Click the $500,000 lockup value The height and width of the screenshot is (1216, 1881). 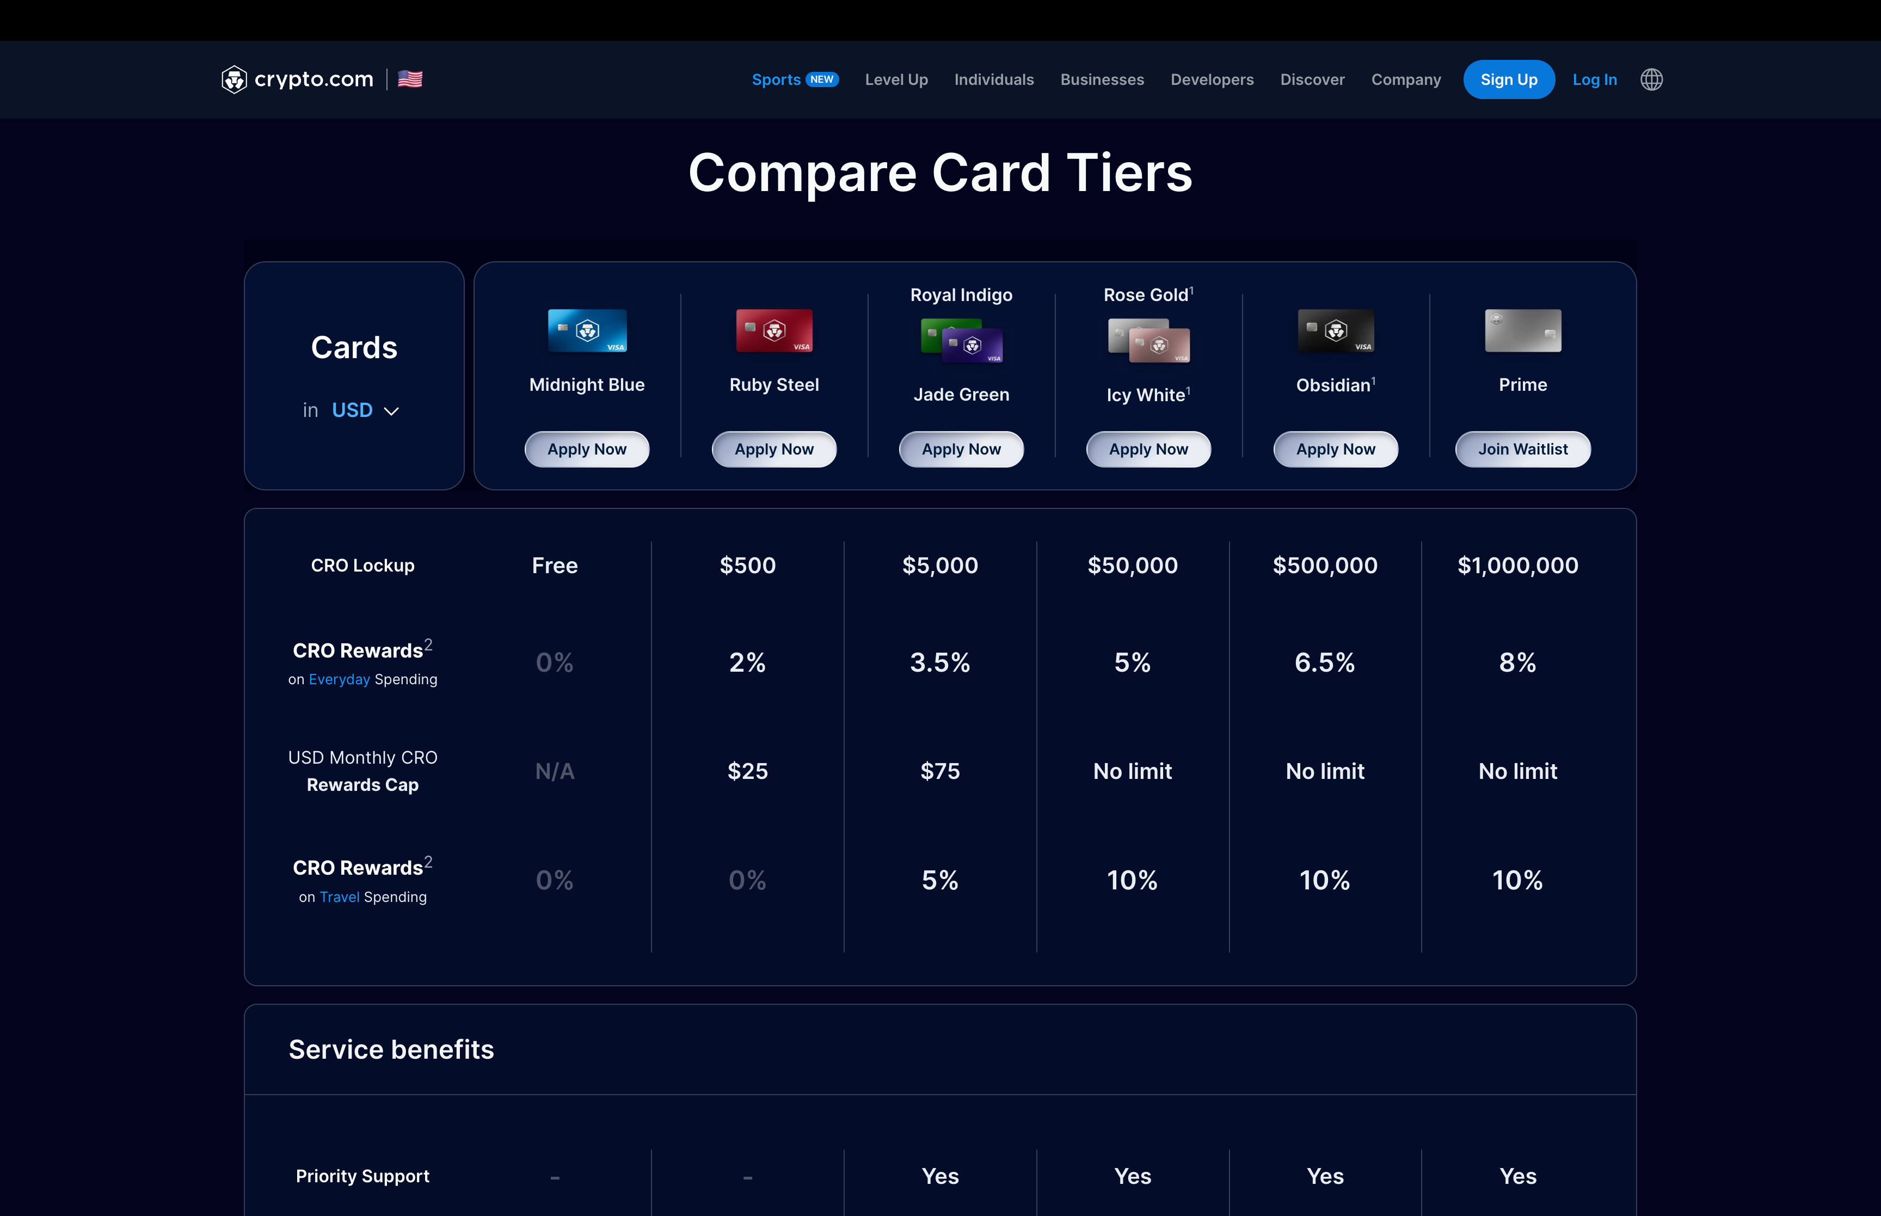(1325, 566)
